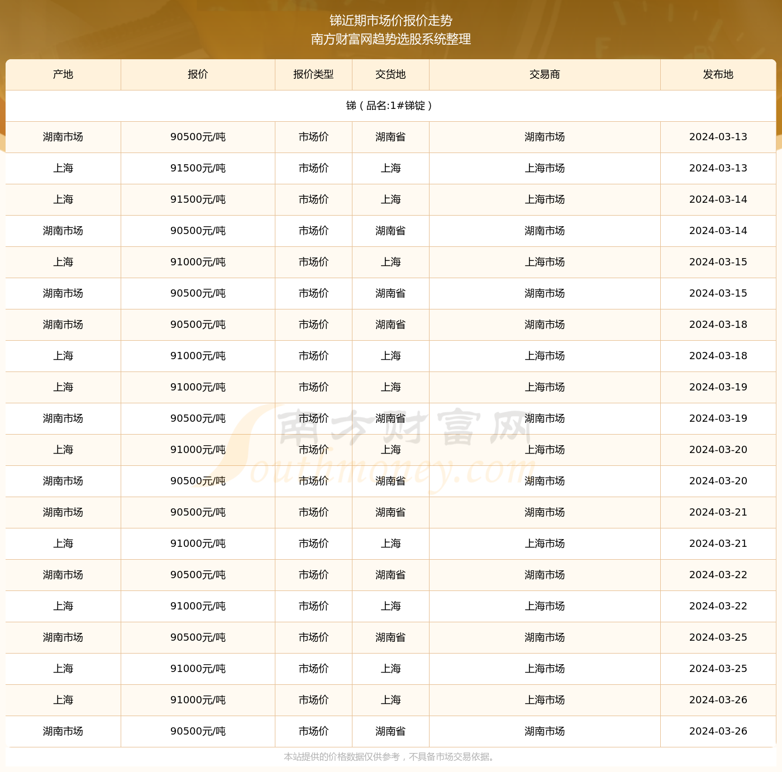Click 91000元/吨 in the 2024-03-22 row
Image resolution: width=782 pixels, height=772 pixels.
198,606
